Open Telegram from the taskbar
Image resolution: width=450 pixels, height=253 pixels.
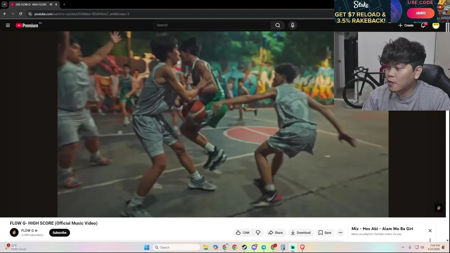[x=264, y=247]
